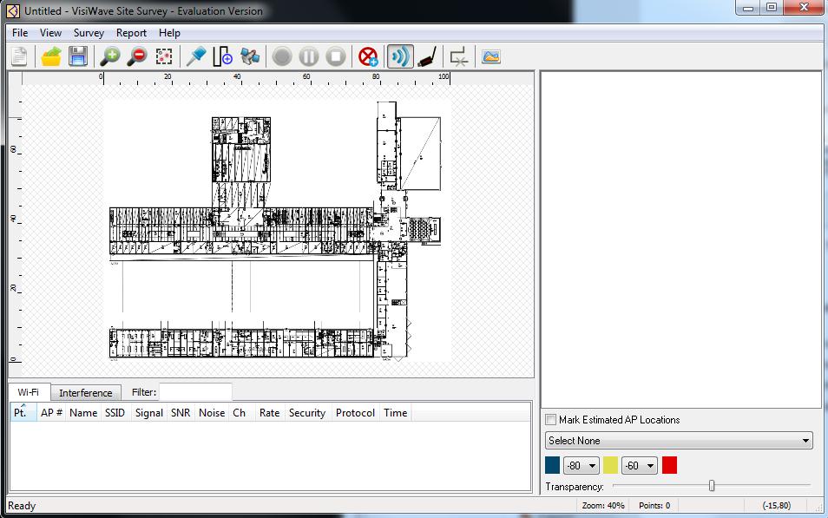This screenshot has width=828, height=518.
Task: Expand the Select None dropdown
Action: [x=679, y=441]
